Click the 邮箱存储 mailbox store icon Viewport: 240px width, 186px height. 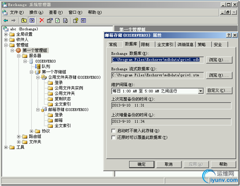tap(44, 110)
